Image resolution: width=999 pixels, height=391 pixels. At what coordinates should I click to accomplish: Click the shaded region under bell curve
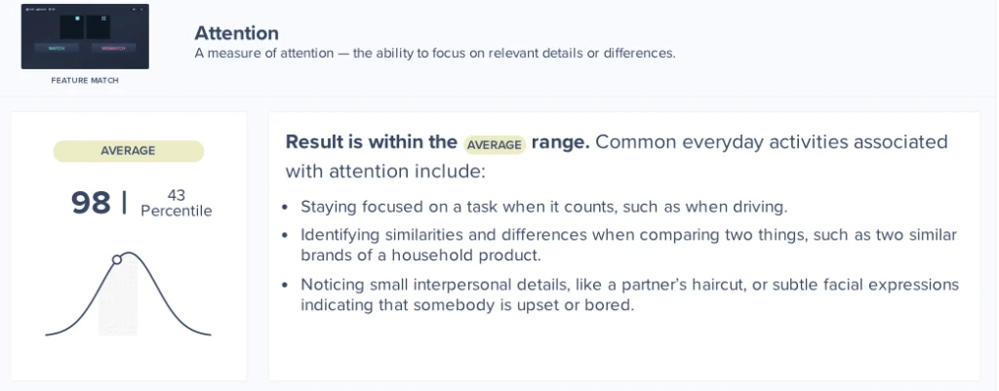(117, 302)
